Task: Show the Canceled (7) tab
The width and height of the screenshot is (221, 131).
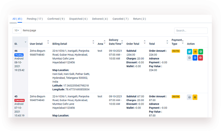Action: point(120,19)
